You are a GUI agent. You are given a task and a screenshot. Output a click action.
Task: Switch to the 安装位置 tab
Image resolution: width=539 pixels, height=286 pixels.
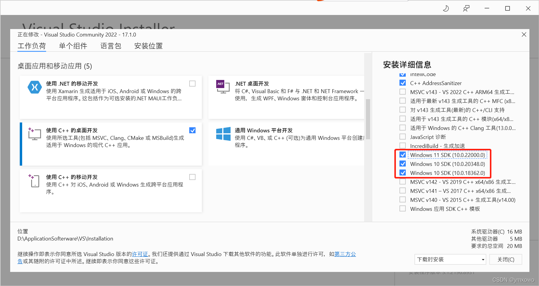pyautogui.click(x=149, y=46)
